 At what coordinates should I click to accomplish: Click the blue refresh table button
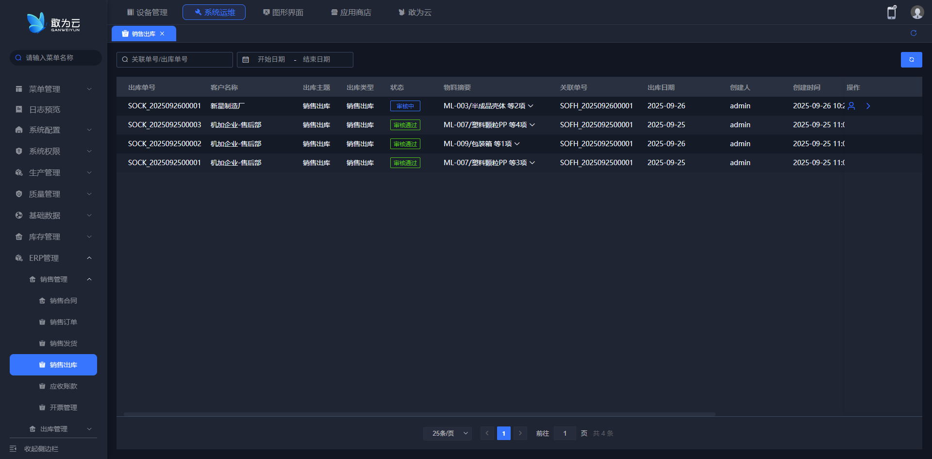tap(911, 60)
